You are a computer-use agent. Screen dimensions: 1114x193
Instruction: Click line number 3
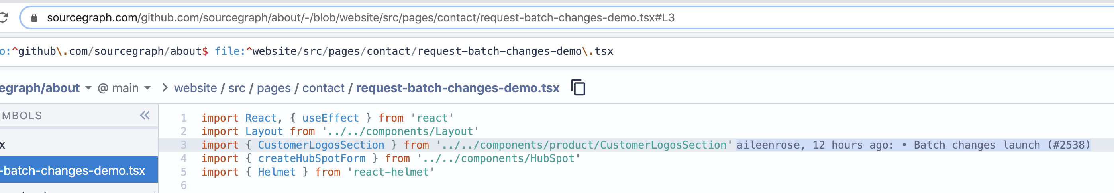click(183, 145)
